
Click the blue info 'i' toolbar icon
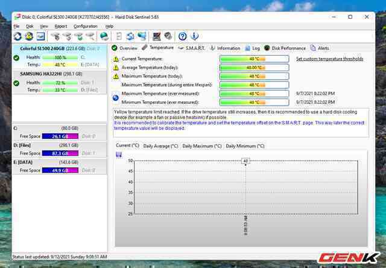tap(194, 36)
